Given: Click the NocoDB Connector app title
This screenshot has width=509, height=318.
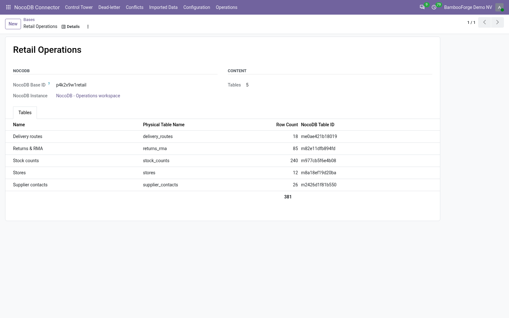Looking at the screenshot, I should pos(37,7).
